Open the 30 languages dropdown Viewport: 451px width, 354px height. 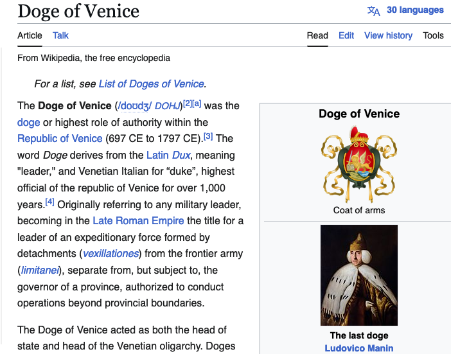(415, 10)
